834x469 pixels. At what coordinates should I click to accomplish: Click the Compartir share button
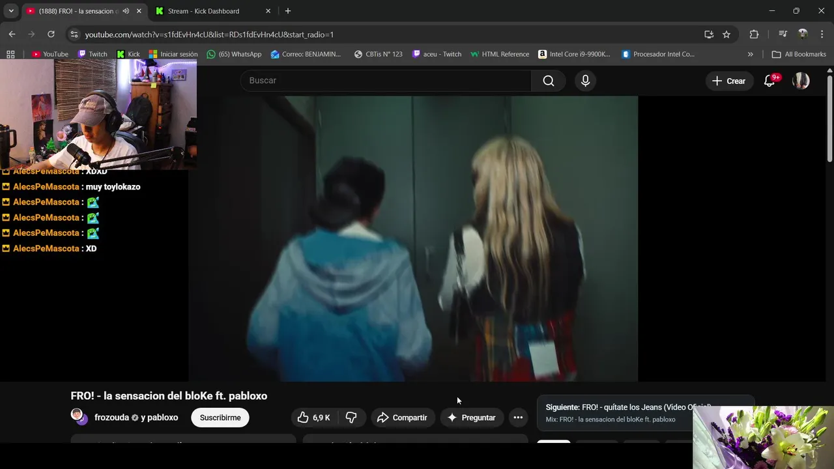[403, 418]
